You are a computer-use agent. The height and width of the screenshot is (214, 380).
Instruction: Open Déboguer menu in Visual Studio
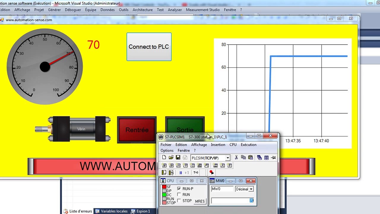(x=73, y=10)
